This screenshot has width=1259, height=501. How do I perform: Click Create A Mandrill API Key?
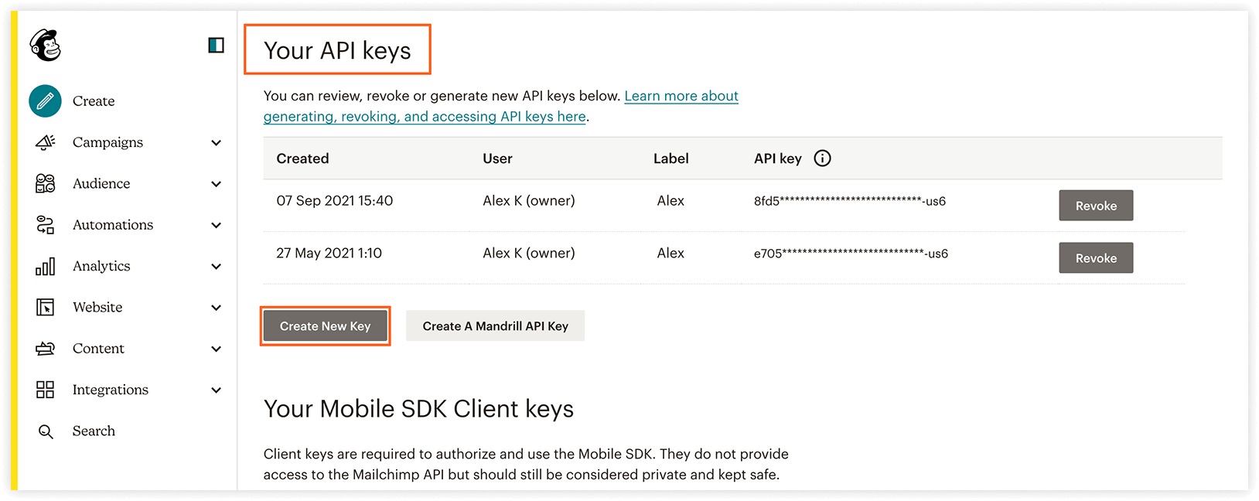click(x=495, y=326)
